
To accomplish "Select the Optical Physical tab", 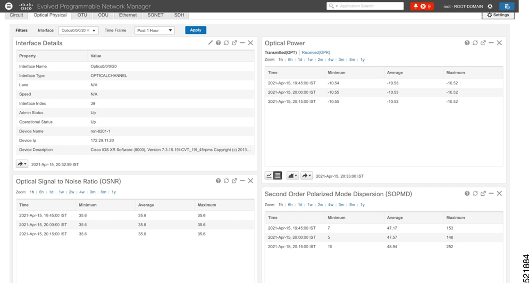I will [x=50, y=15].
